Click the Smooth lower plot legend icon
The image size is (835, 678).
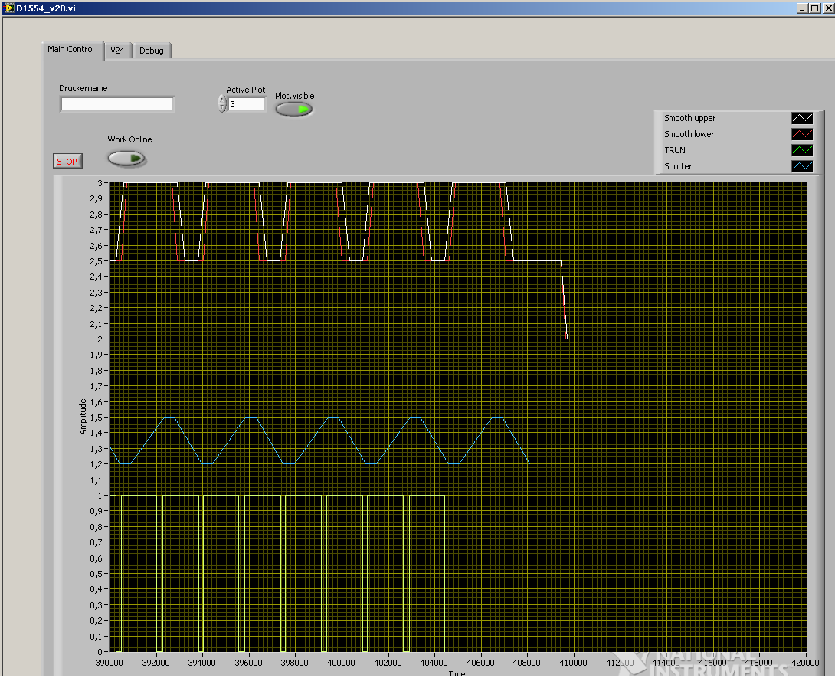801,134
